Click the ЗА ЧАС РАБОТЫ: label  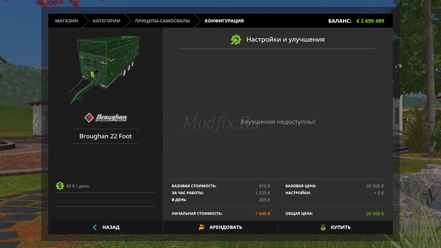188,193
